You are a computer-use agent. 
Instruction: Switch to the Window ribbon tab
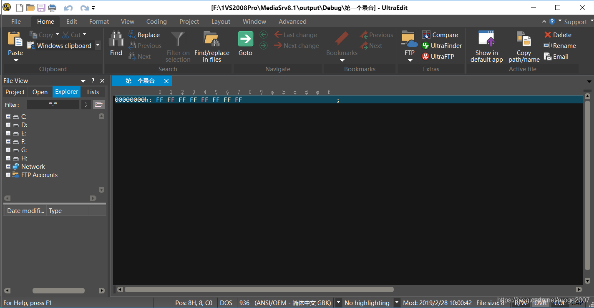(254, 22)
